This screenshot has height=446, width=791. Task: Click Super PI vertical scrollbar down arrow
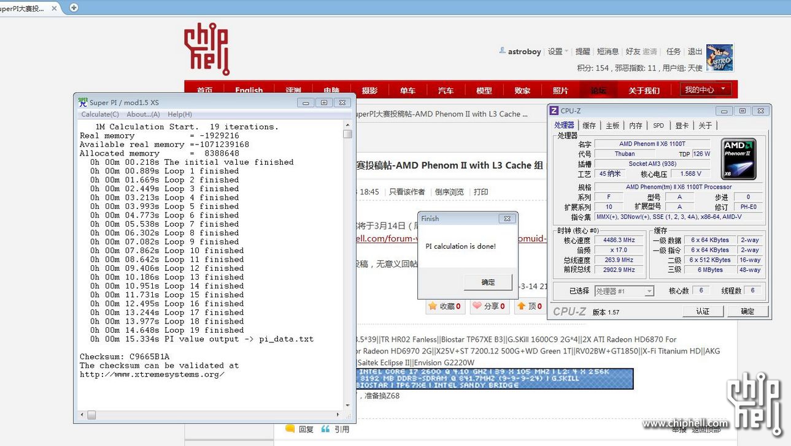(347, 405)
